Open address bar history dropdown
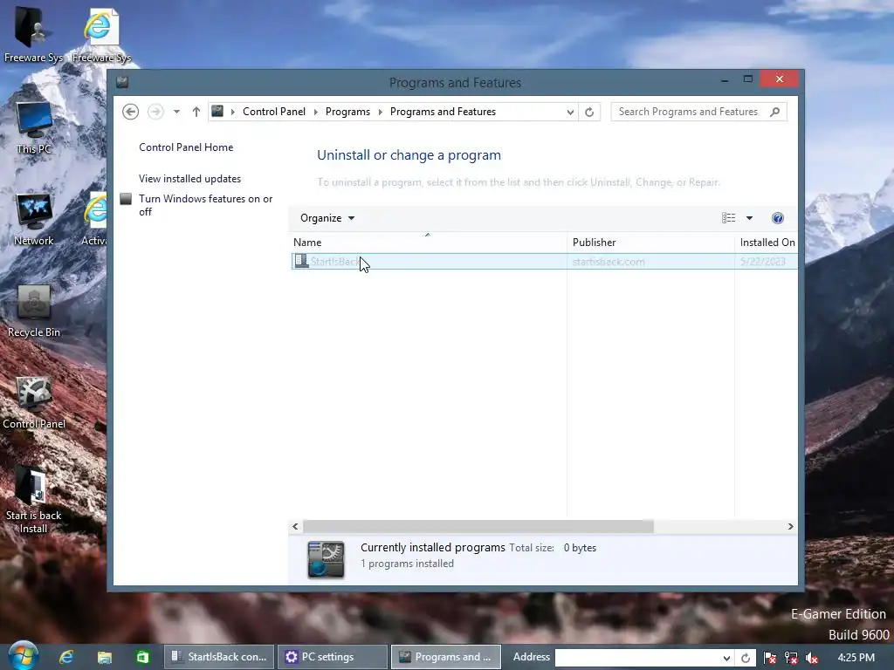 click(x=569, y=113)
